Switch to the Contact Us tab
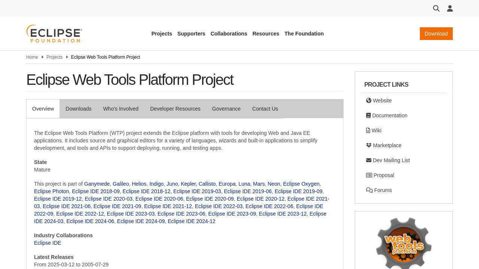Screen dimensions: 479x269 coord(265,109)
